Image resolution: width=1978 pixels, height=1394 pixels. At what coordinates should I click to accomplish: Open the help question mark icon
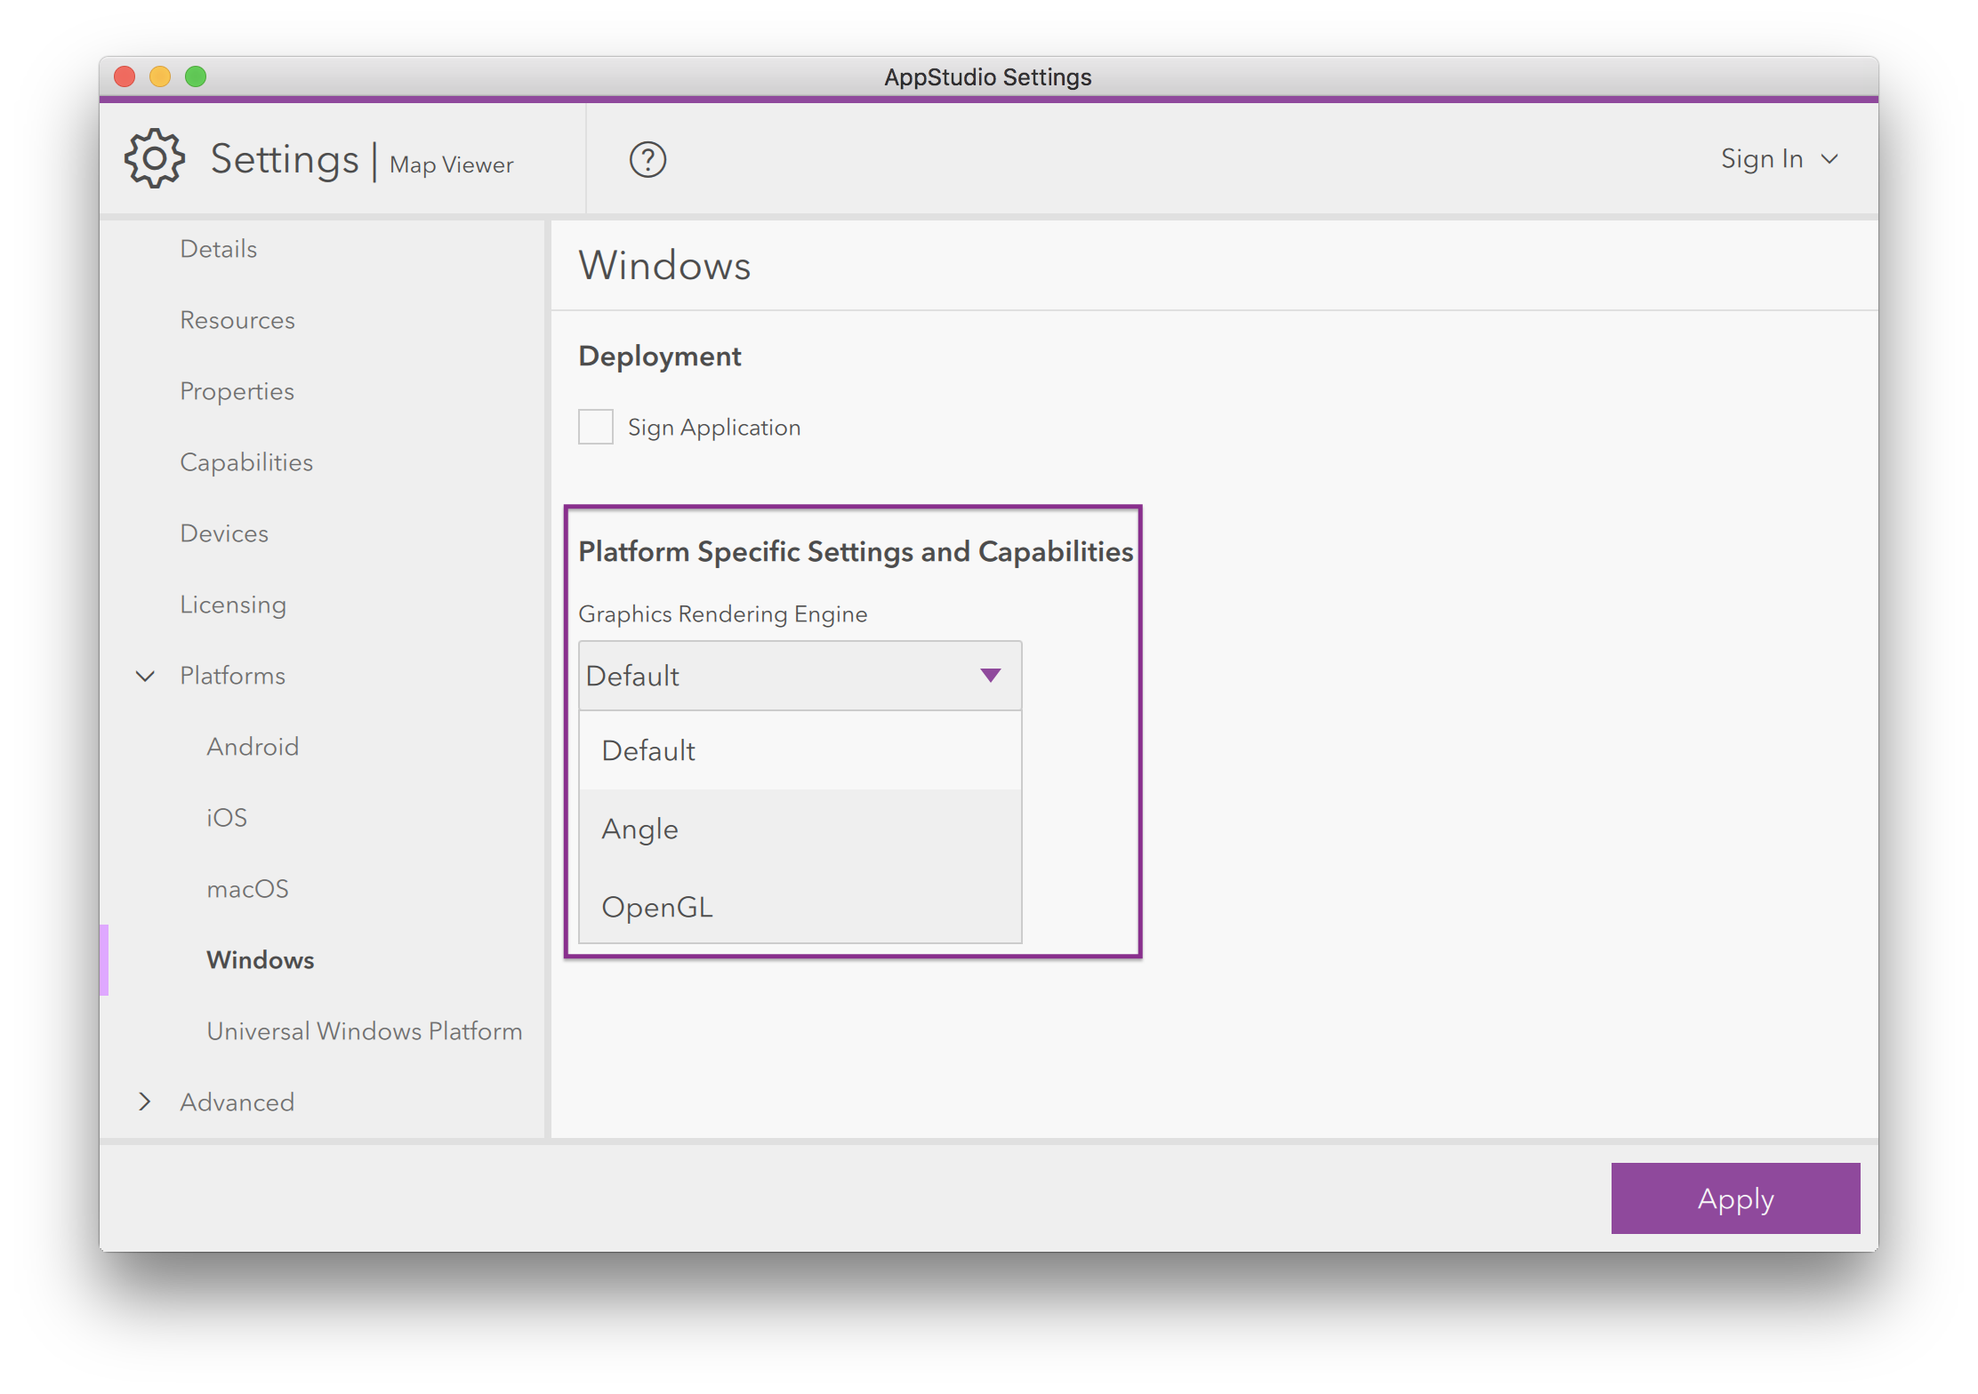click(x=647, y=160)
